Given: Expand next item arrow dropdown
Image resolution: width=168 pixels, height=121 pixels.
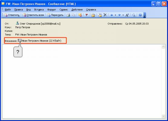Looking at the screenshot, I should coord(123,15).
